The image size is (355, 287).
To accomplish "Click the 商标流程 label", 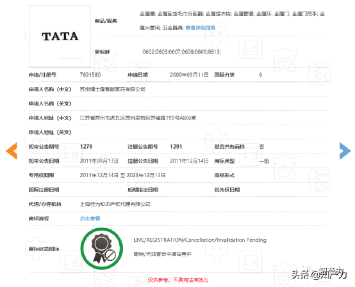I will point(38,219).
